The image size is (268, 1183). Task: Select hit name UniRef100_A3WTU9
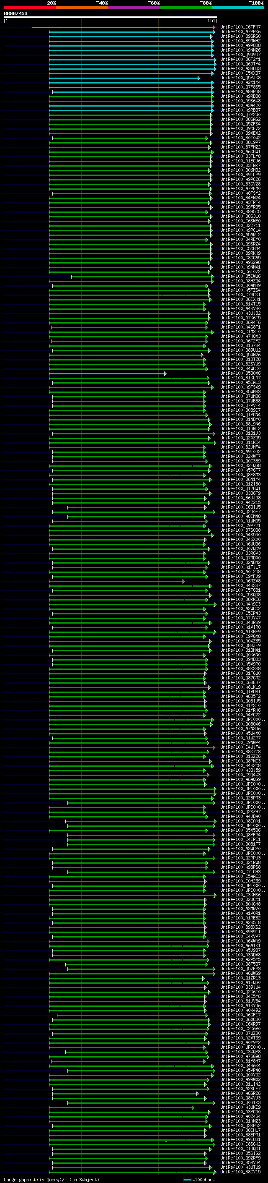(240, 1167)
